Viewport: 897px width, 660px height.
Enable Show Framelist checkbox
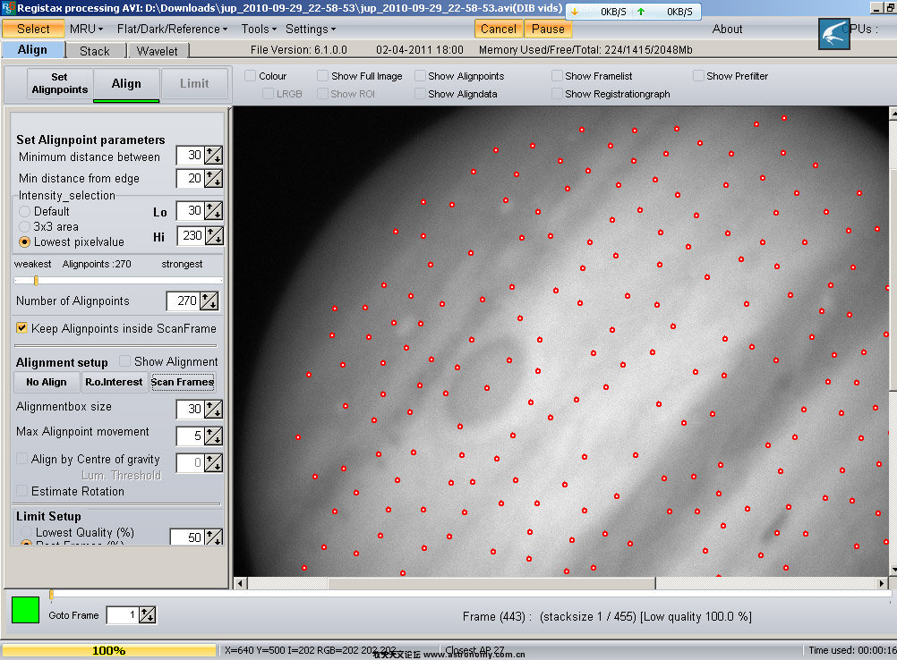(x=557, y=76)
